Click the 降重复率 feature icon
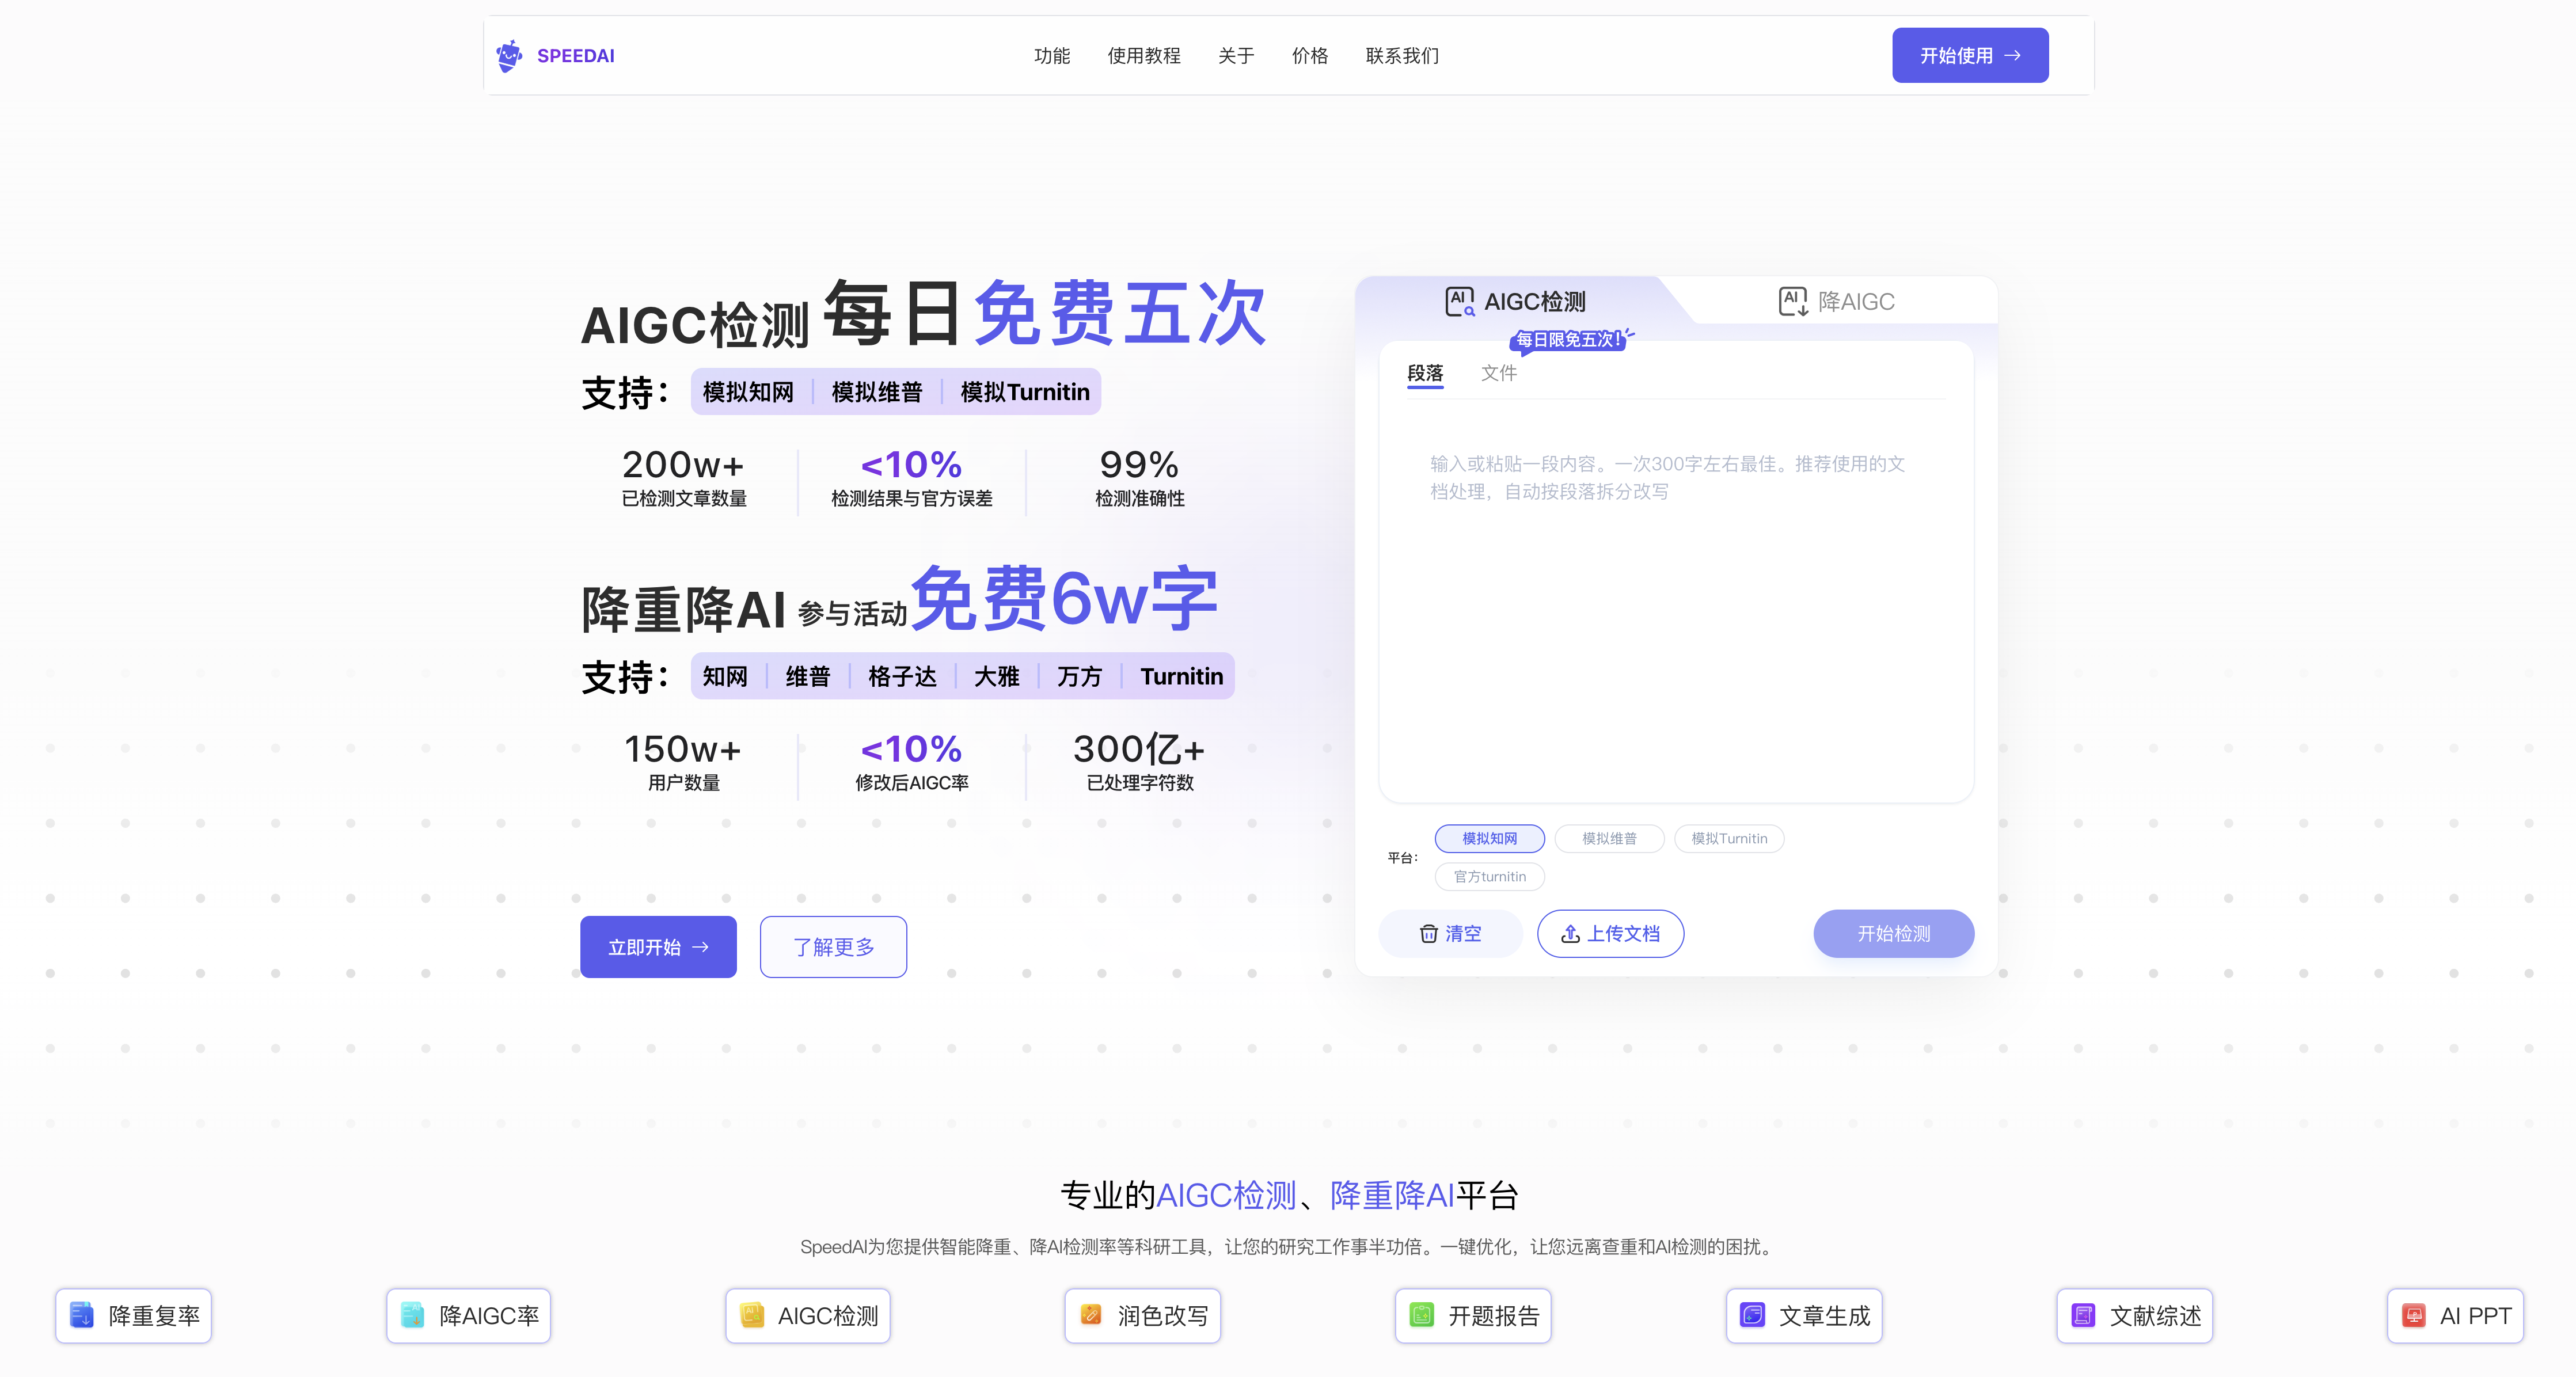The image size is (2576, 1377). pos(82,1315)
